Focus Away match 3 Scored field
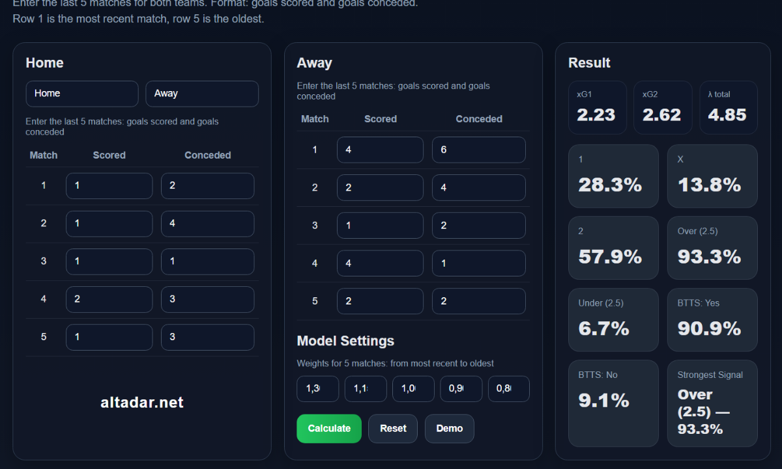782x469 pixels. point(380,226)
